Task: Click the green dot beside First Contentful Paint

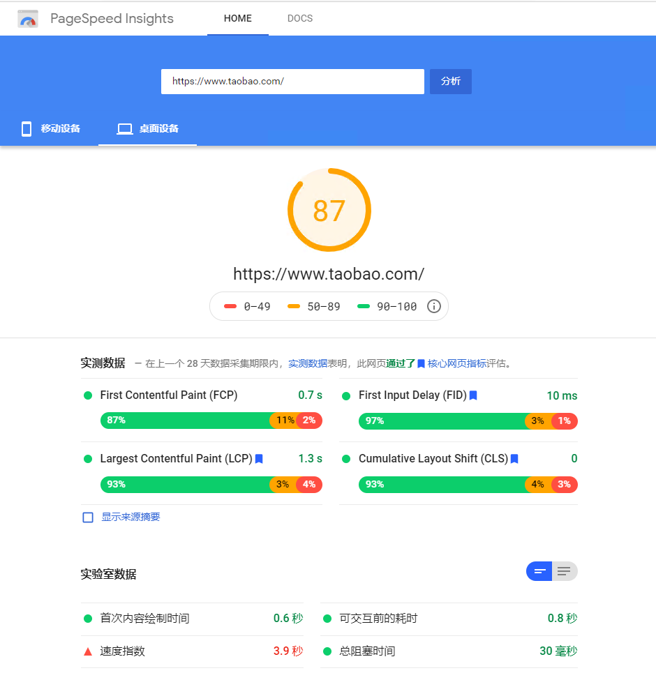Action: pyautogui.click(x=87, y=395)
